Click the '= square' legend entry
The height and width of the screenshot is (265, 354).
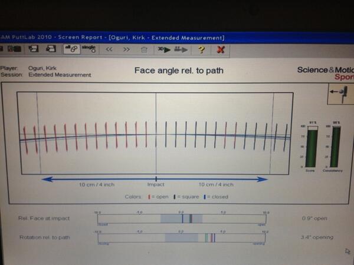point(186,197)
